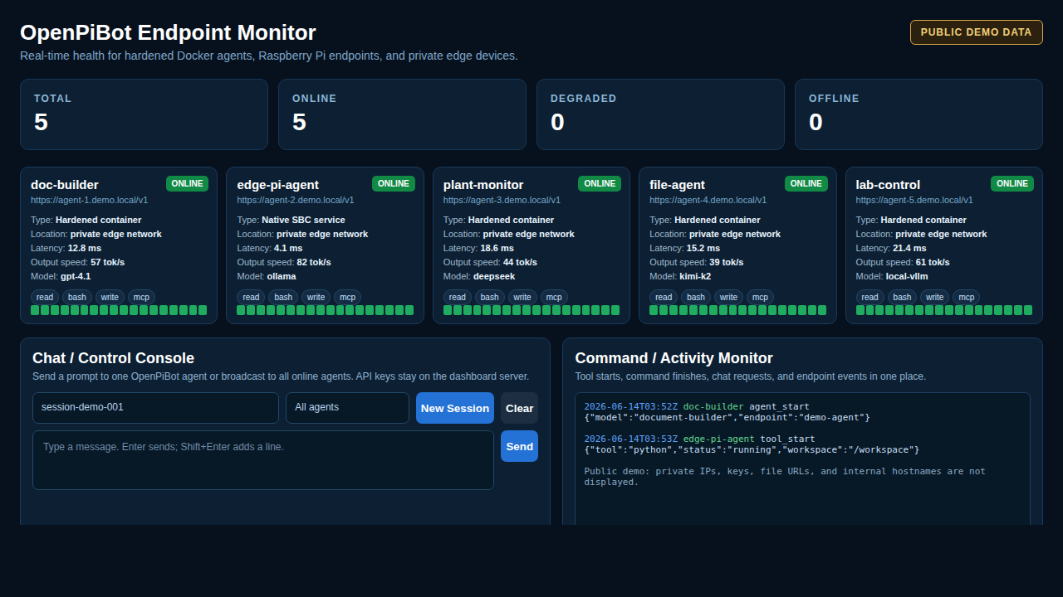Viewport: 1063px width, 597px height.
Task: Click the lab-control agent name
Action: click(x=888, y=184)
